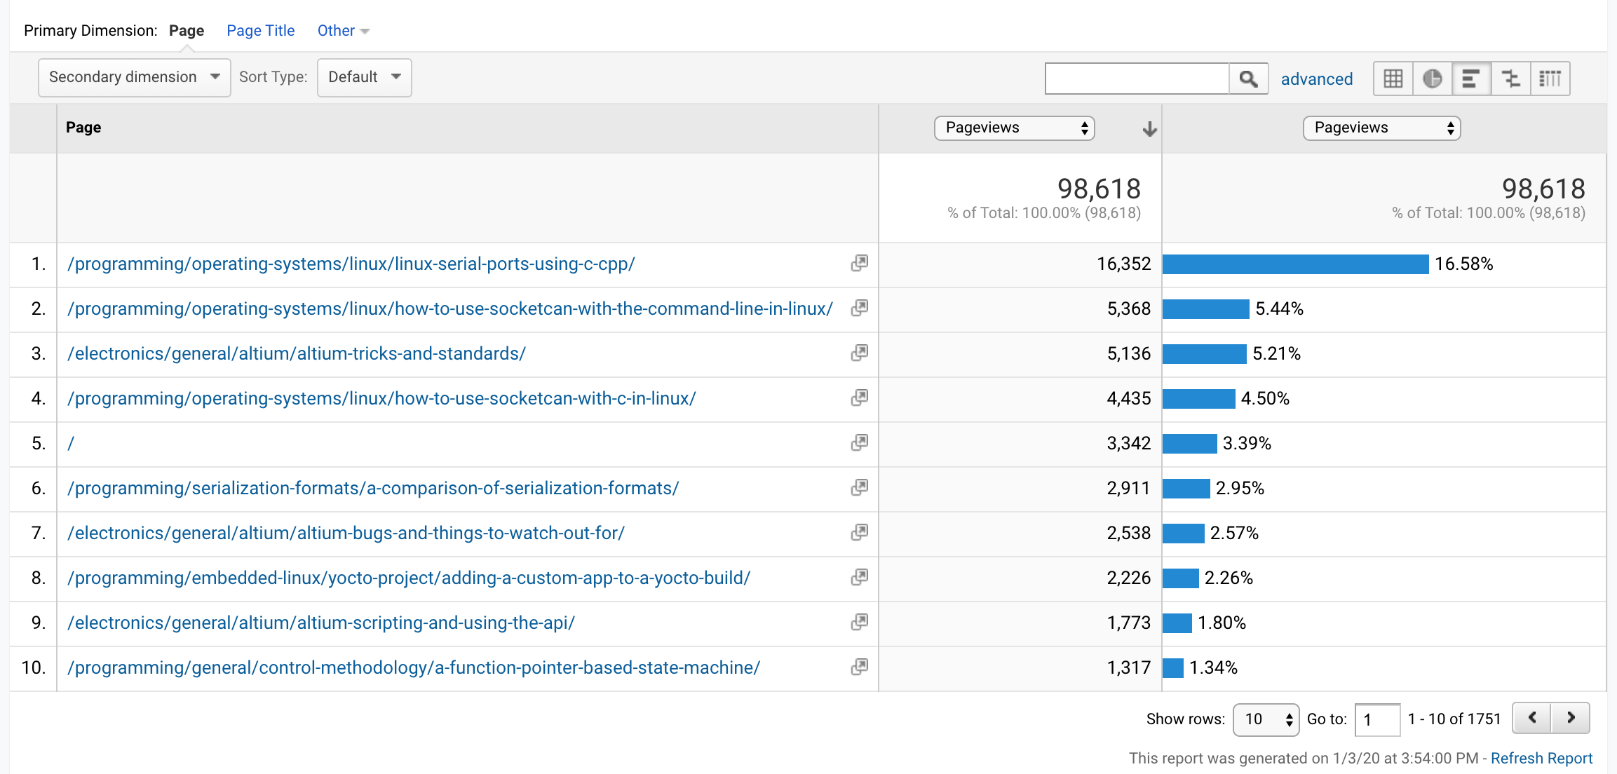This screenshot has height=774, width=1617.
Task: Toggle sort direction arrow on Pageviews
Action: coord(1149,129)
